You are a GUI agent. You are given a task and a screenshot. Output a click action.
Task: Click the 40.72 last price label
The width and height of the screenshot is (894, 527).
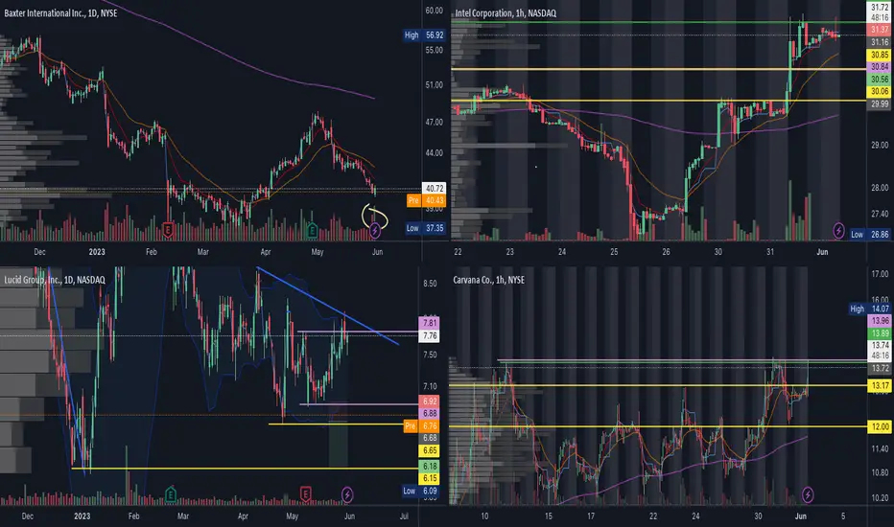pos(434,188)
